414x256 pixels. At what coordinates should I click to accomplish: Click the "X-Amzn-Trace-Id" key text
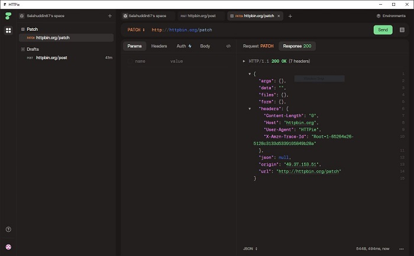pyautogui.click(x=285, y=137)
